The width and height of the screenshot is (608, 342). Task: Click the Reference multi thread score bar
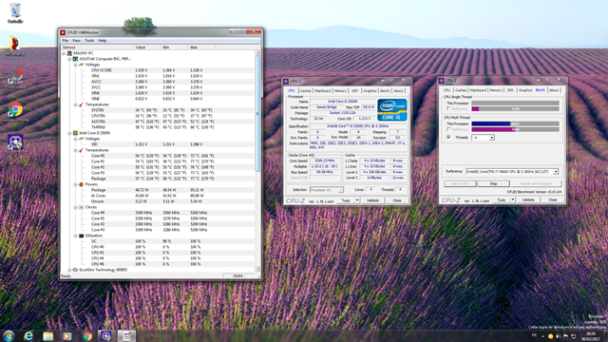[x=515, y=129]
